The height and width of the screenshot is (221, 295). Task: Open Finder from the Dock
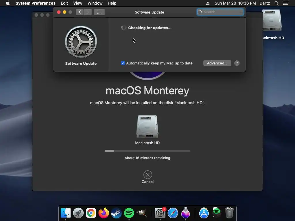66,213
